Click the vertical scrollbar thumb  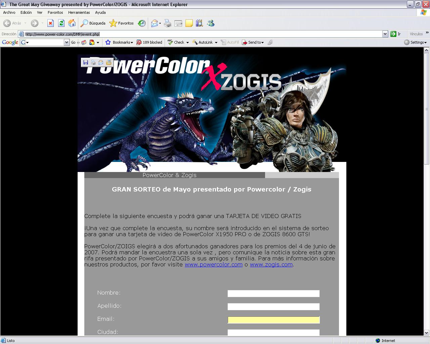point(427,109)
